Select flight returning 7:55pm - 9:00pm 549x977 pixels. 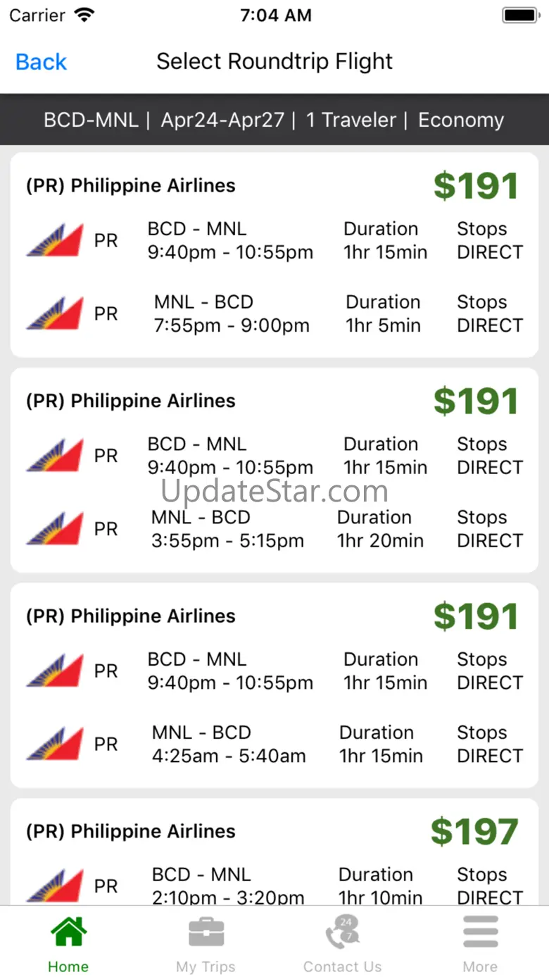tap(232, 325)
